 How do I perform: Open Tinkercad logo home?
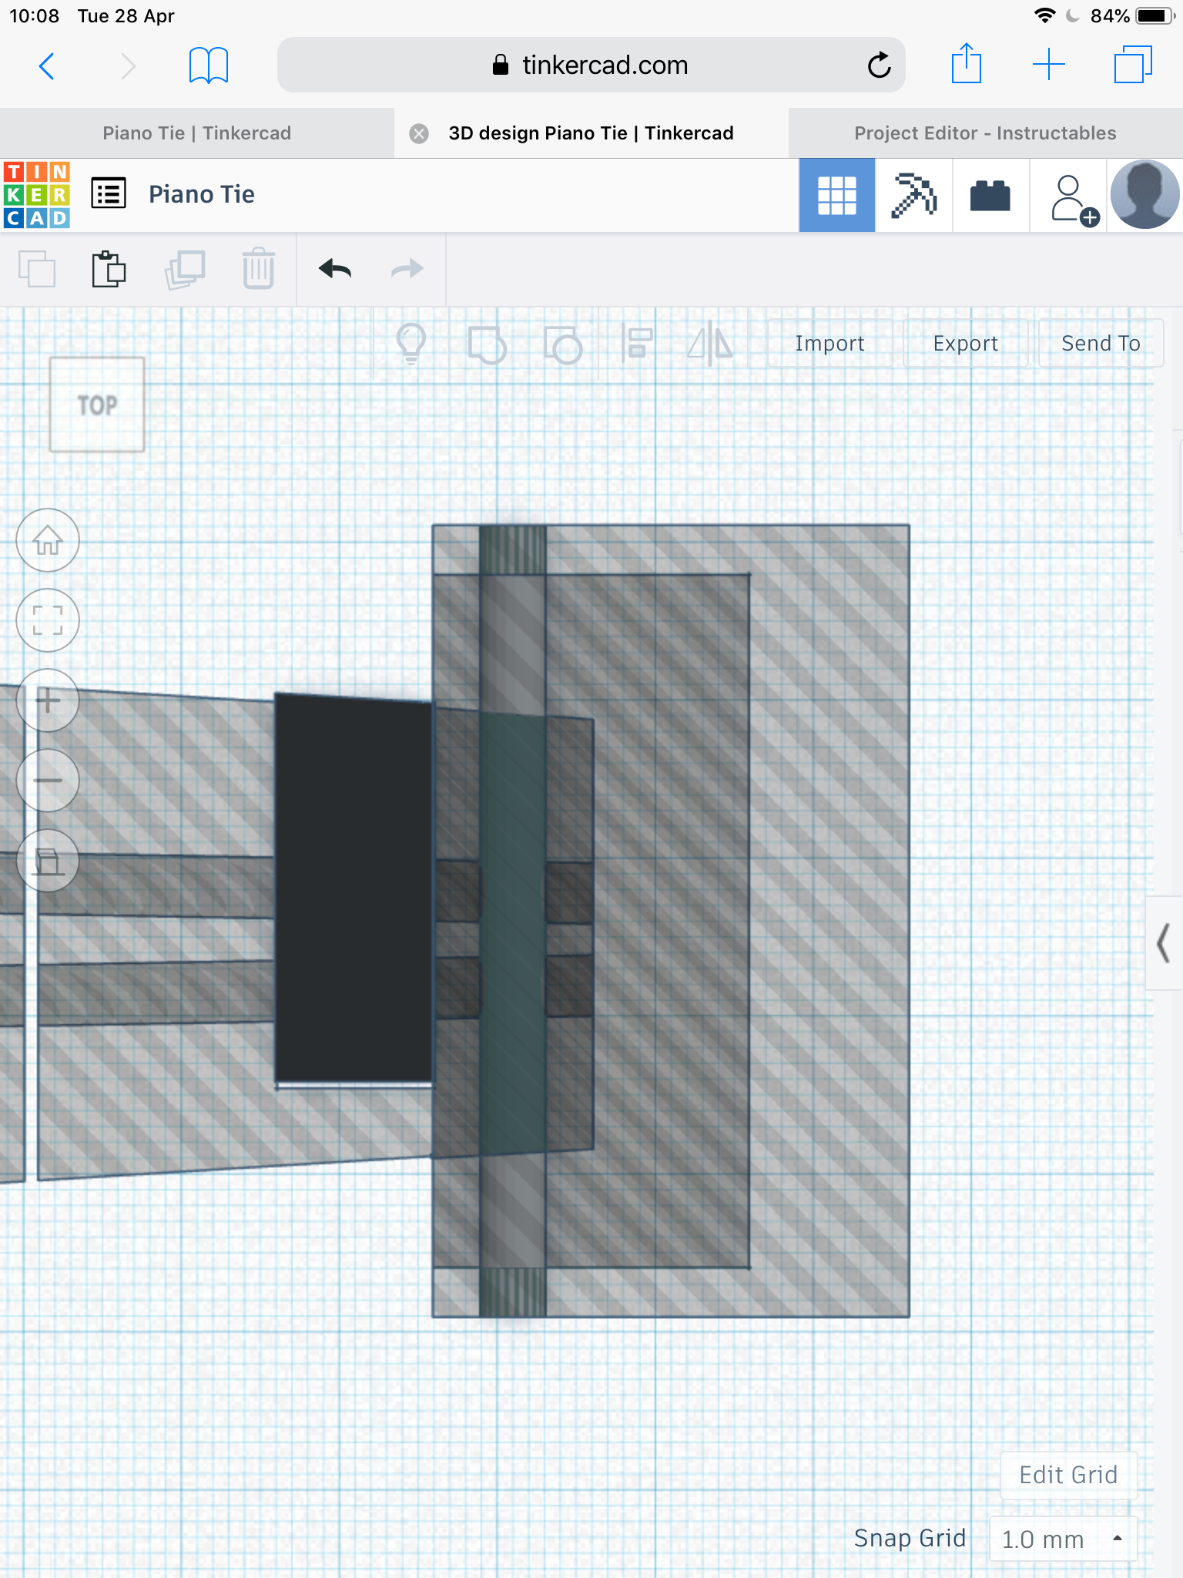tap(37, 195)
